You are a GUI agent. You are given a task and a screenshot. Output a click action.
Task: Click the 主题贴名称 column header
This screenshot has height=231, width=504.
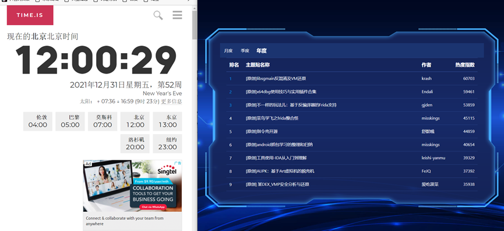(x=258, y=65)
